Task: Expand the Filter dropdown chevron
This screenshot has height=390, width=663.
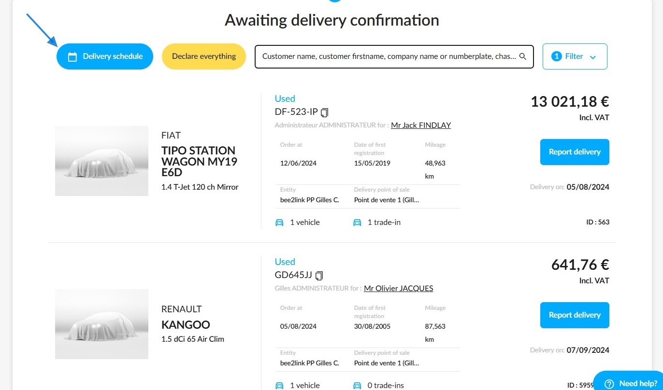Action: (593, 57)
